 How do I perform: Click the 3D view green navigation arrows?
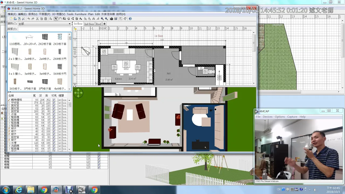[78, 93]
